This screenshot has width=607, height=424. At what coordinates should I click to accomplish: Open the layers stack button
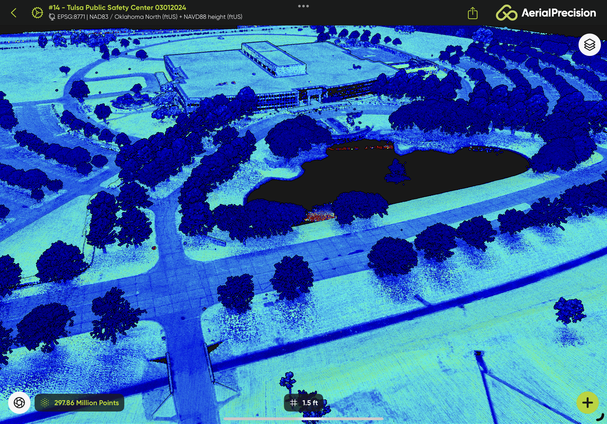tap(589, 45)
